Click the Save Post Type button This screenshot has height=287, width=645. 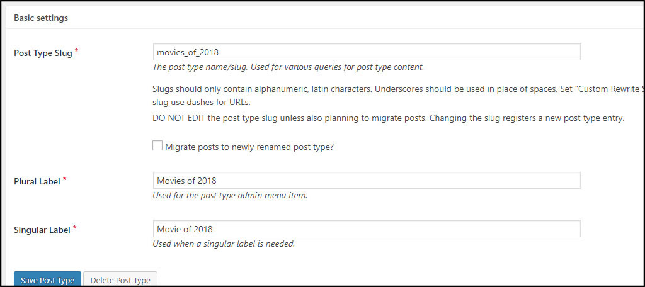pos(48,281)
